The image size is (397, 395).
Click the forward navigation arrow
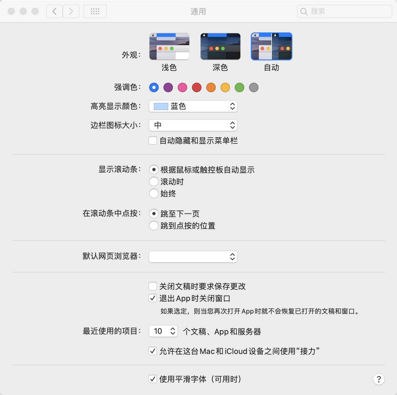[x=71, y=12]
